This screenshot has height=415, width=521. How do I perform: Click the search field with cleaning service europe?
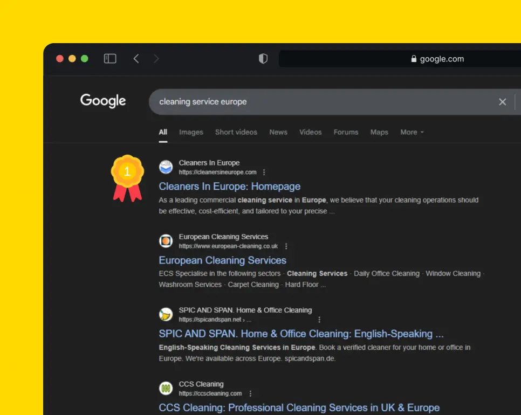coord(324,102)
